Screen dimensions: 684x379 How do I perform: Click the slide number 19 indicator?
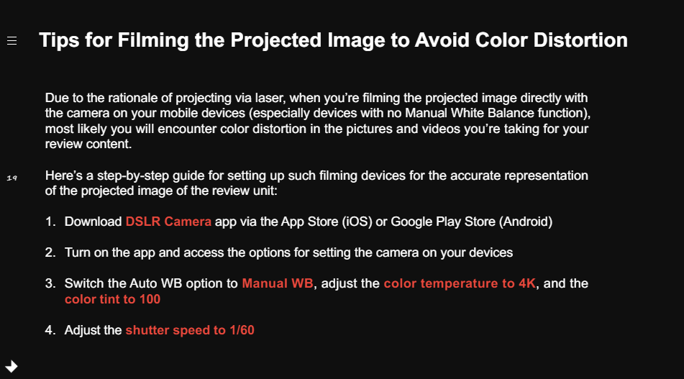coord(12,178)
